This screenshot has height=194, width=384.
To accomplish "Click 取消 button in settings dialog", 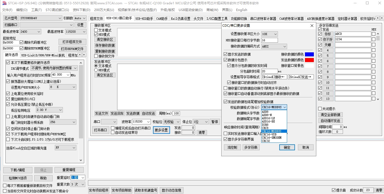I will click(306, 147).
